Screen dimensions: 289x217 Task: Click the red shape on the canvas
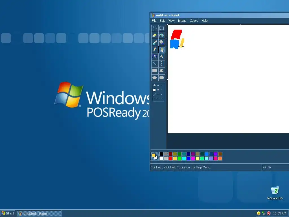[x=176, y=34]
